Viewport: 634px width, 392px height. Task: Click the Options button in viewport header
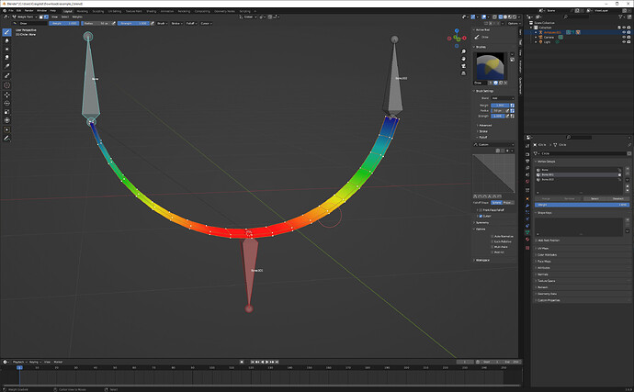(x=513, y=23)
